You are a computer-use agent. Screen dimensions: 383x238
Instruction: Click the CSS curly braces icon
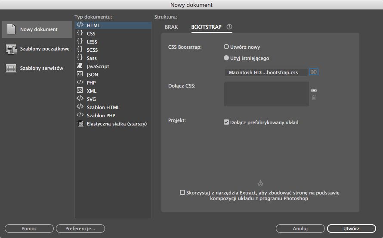(80, 33)
